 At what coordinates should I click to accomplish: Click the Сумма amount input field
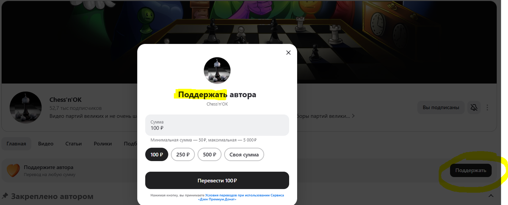coord(217,125)
